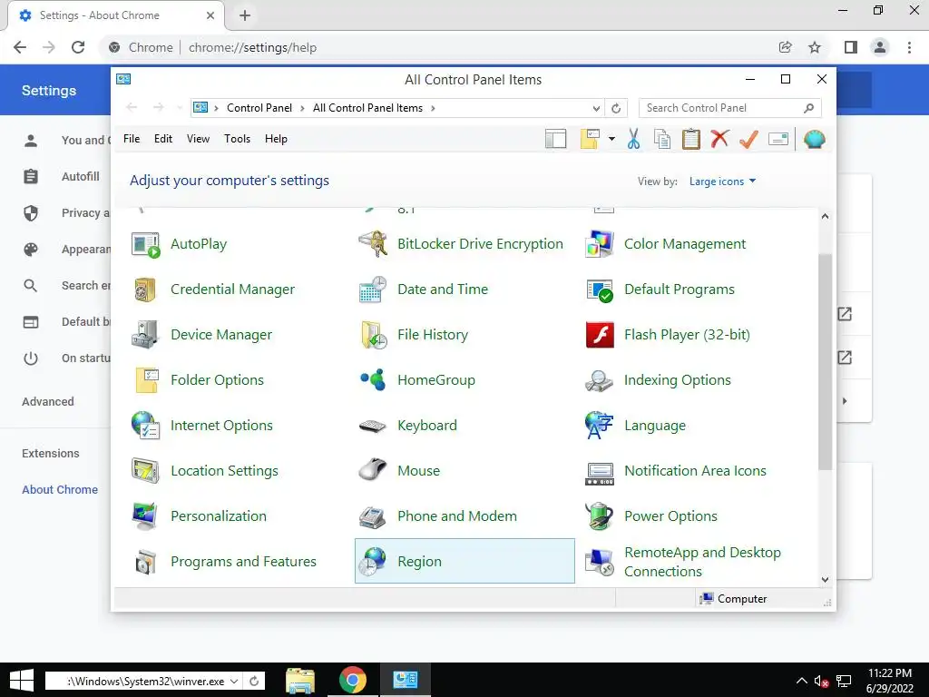Open the AutoPlay icon
Screen dimensions: 929x697
tap(146, 244)
